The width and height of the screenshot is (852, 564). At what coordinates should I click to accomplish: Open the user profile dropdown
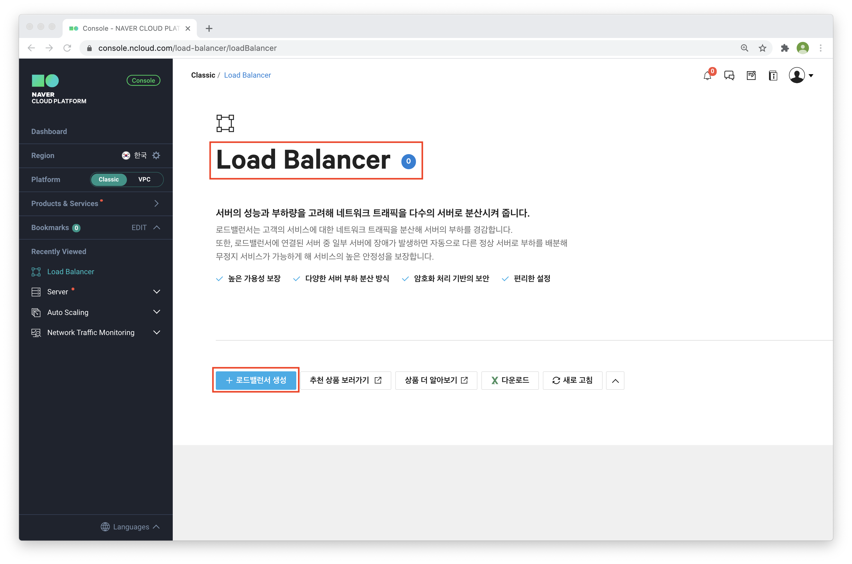coord(801,76)
